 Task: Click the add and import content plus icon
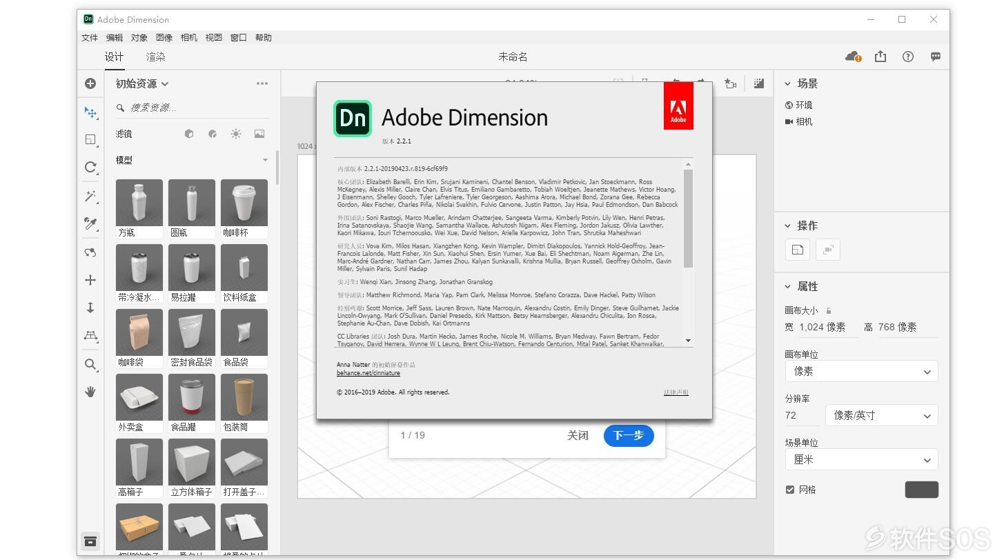90,83
